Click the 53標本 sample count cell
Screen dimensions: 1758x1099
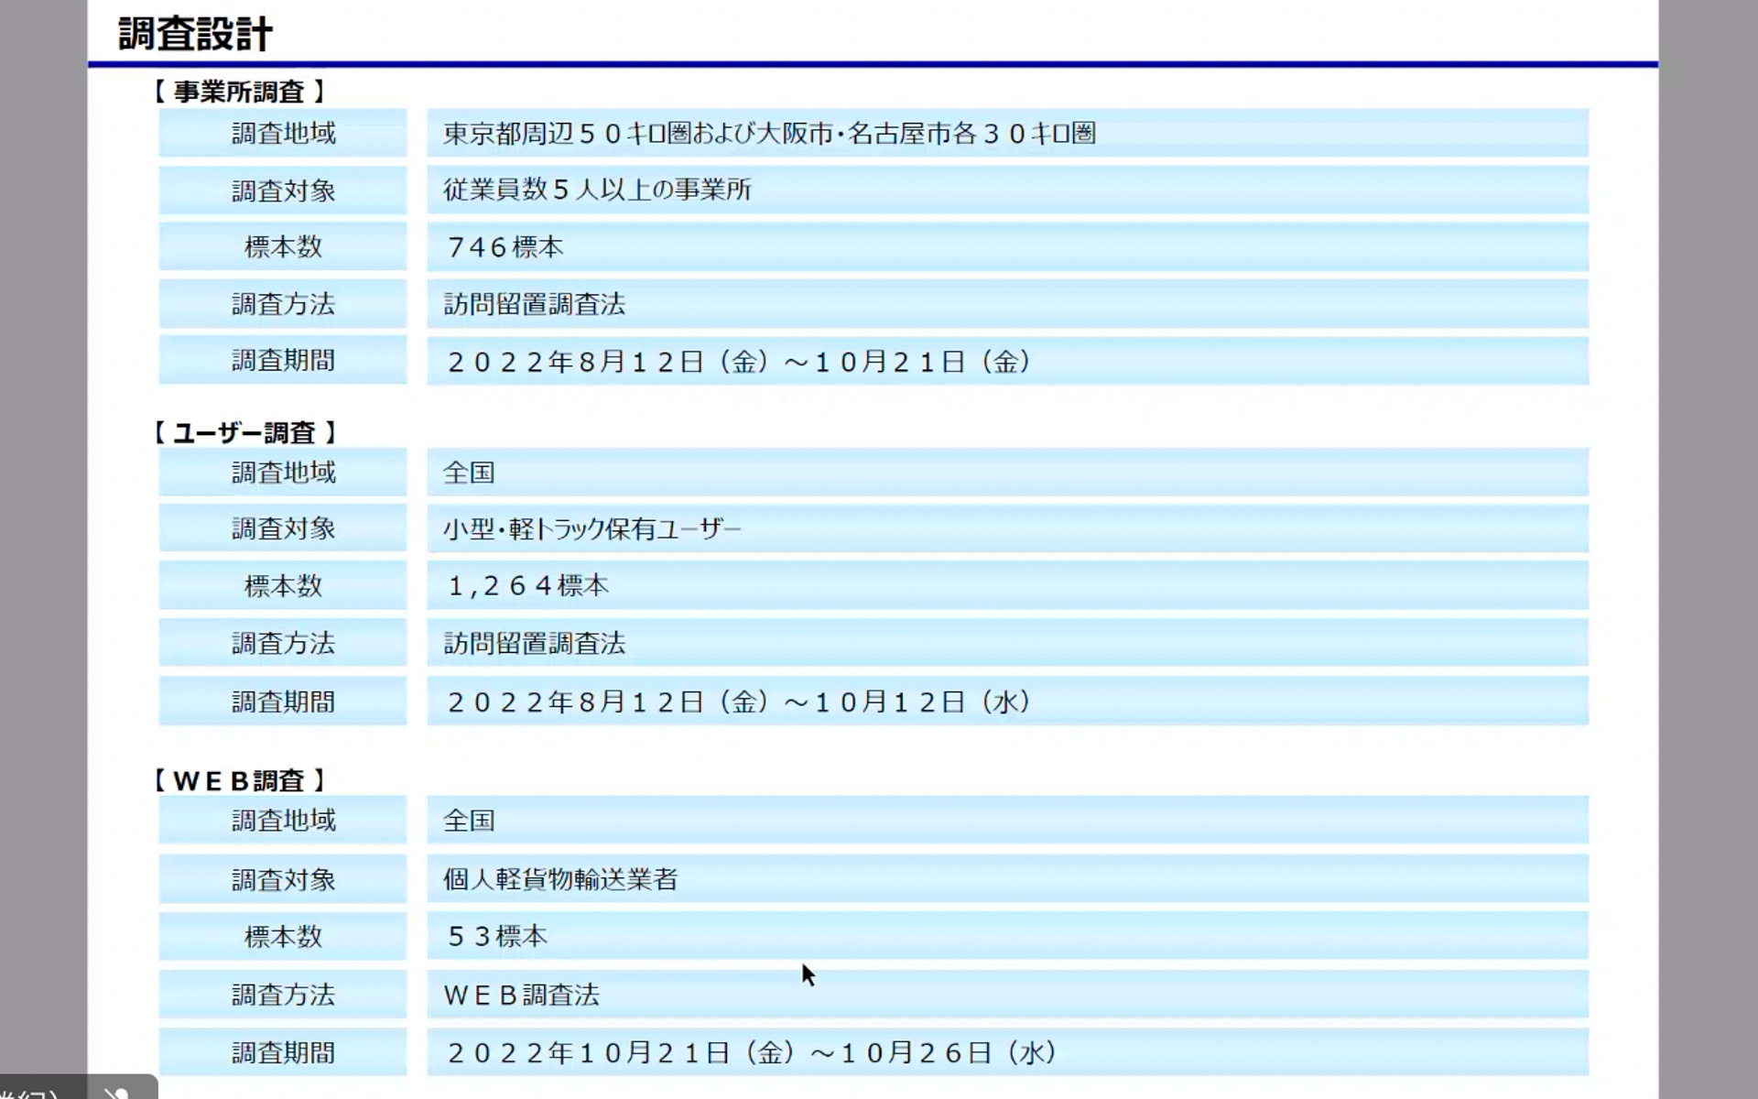[x=497, y=936]
